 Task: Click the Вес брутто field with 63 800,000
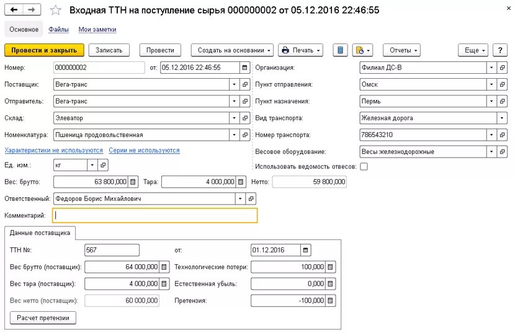91,182
